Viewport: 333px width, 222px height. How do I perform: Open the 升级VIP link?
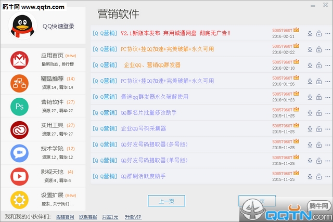pos(132,217)
